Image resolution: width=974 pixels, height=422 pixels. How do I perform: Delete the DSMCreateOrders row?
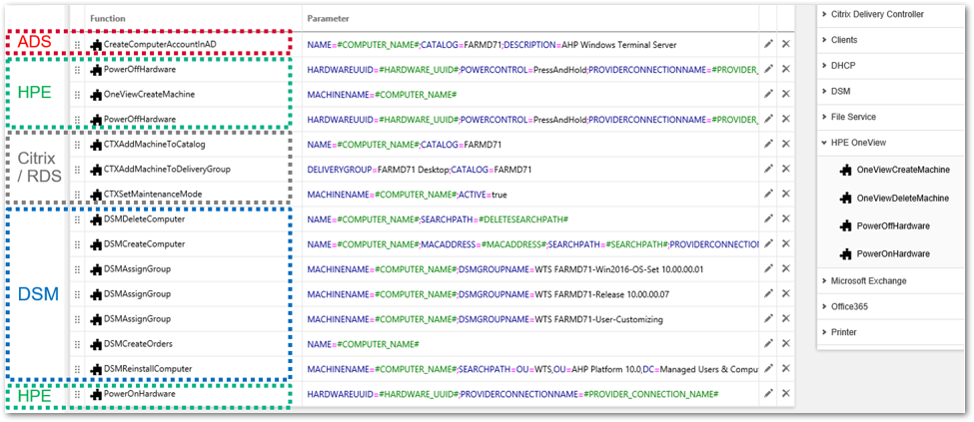click(x=786, y=344)
